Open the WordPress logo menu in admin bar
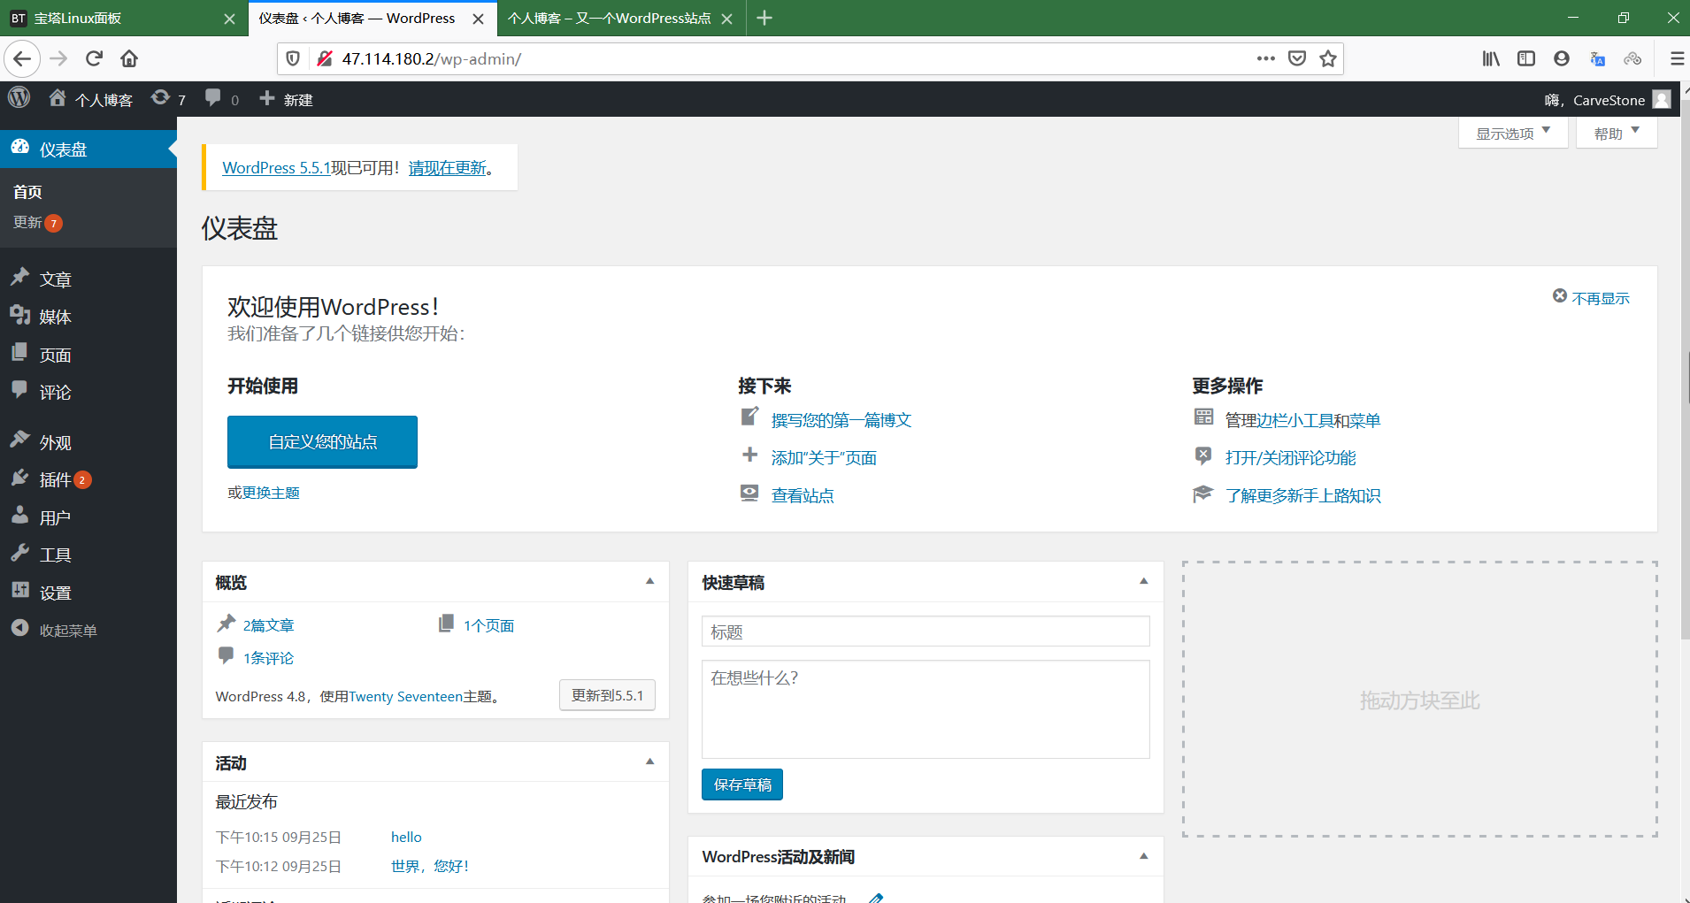 coord(19,98)
